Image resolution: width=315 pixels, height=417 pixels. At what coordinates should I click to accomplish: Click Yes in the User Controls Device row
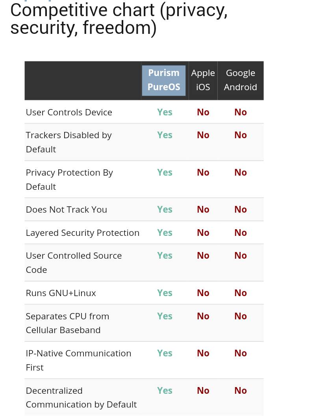click(x=165, y=112)
